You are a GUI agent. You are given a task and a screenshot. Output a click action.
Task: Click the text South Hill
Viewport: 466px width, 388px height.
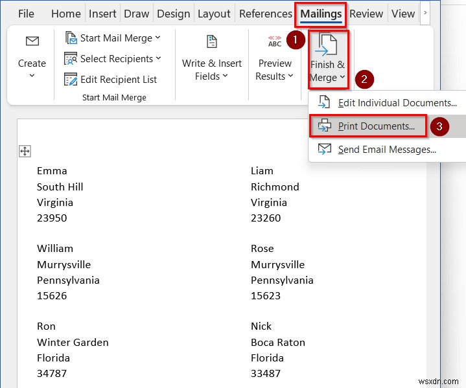click(x=60, y=187)
